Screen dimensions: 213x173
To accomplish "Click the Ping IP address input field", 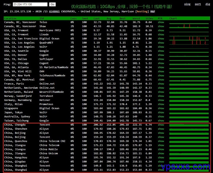I will point(30,4).
